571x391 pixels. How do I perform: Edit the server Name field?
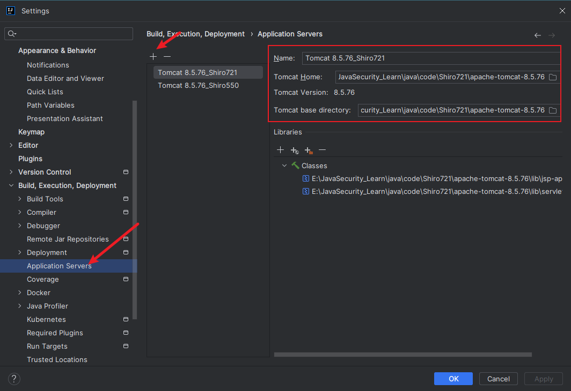(431, 58)
